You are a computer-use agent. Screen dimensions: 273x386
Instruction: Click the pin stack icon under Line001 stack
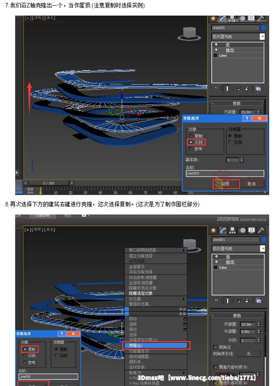pyautogui.click(x=216, y=301)
